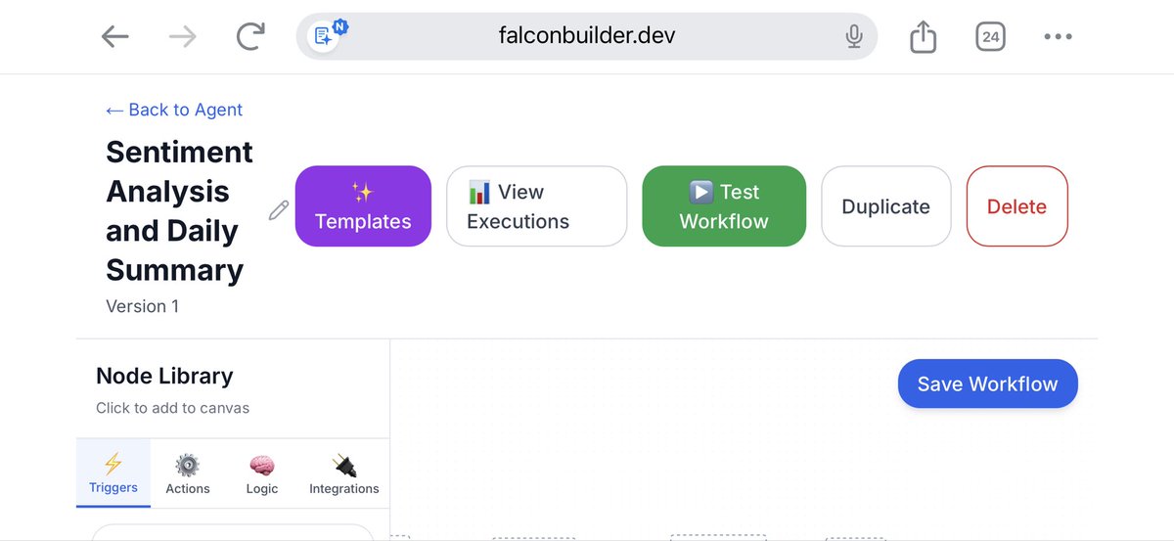The image size is (1174, 541).
Task: Open the reader mode icon in address bar
Action: tap(325, 35)
